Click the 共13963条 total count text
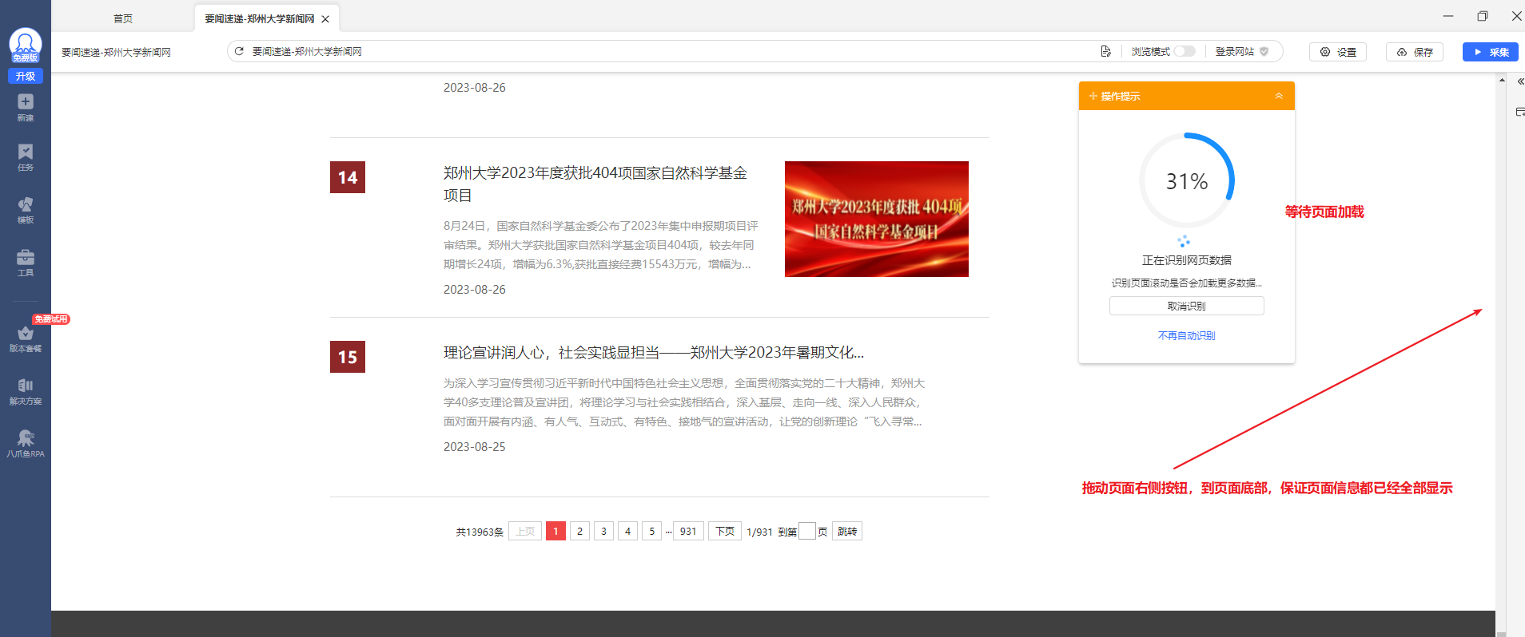Image resolution: width=1525 pixels, height=637 pixels. (x=480, y=532)
